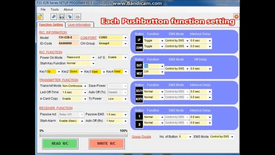
Task: Switch to the Function-Setting tab
Action: [x=51, y=25]
